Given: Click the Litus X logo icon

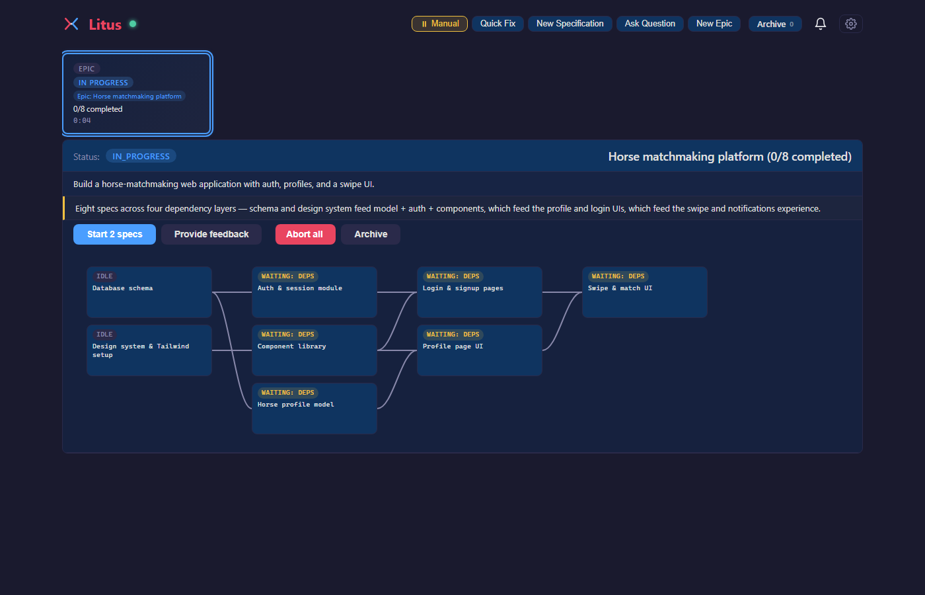Looking at the screenshot, I should click(71, 24).
